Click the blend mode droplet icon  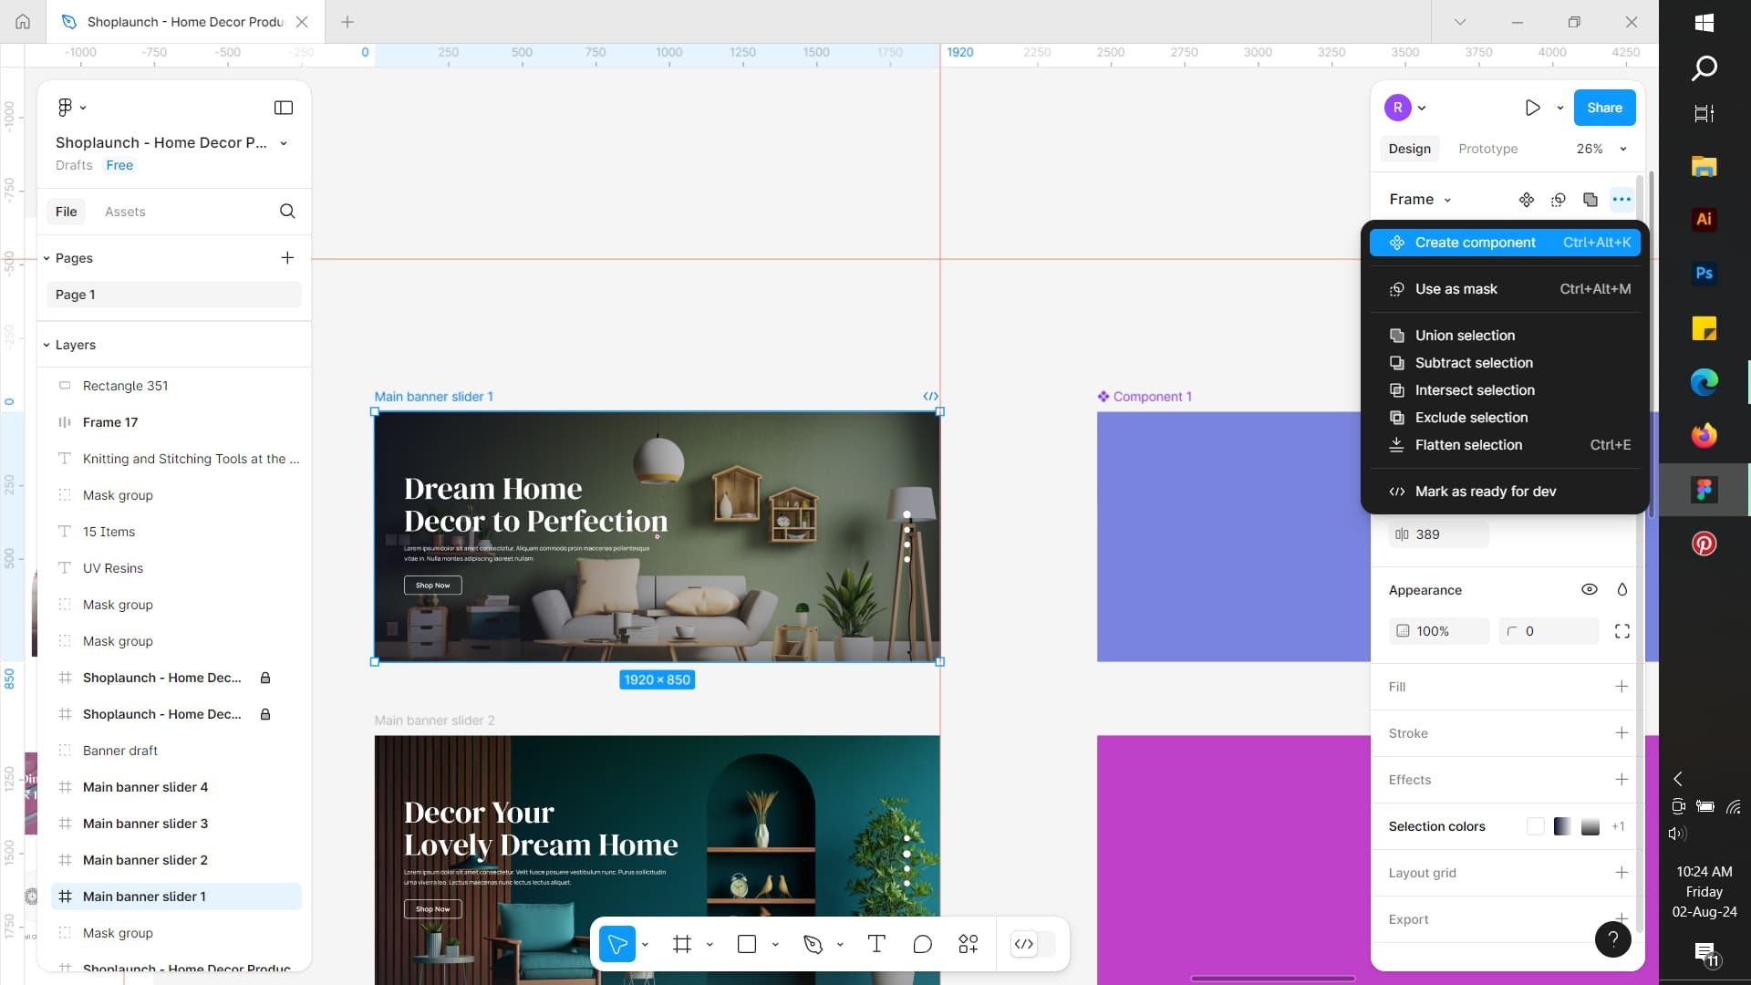[x=1622, y=589]
